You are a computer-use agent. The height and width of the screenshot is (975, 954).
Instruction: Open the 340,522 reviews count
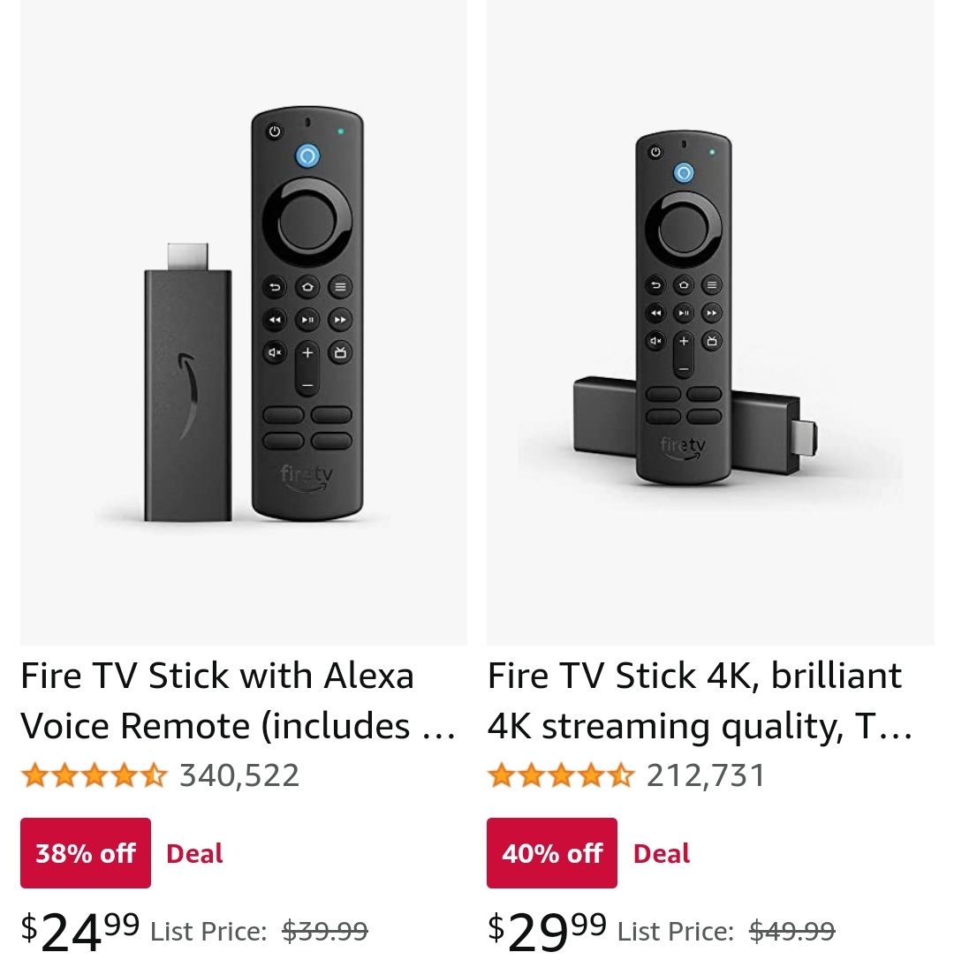tap(239, 776)
